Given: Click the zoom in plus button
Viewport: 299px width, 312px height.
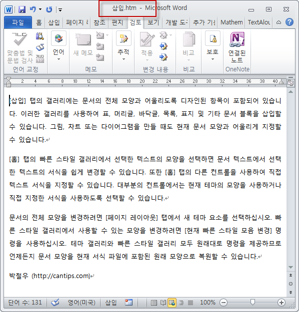Looking at the screenshot, I should coord(281,303).
